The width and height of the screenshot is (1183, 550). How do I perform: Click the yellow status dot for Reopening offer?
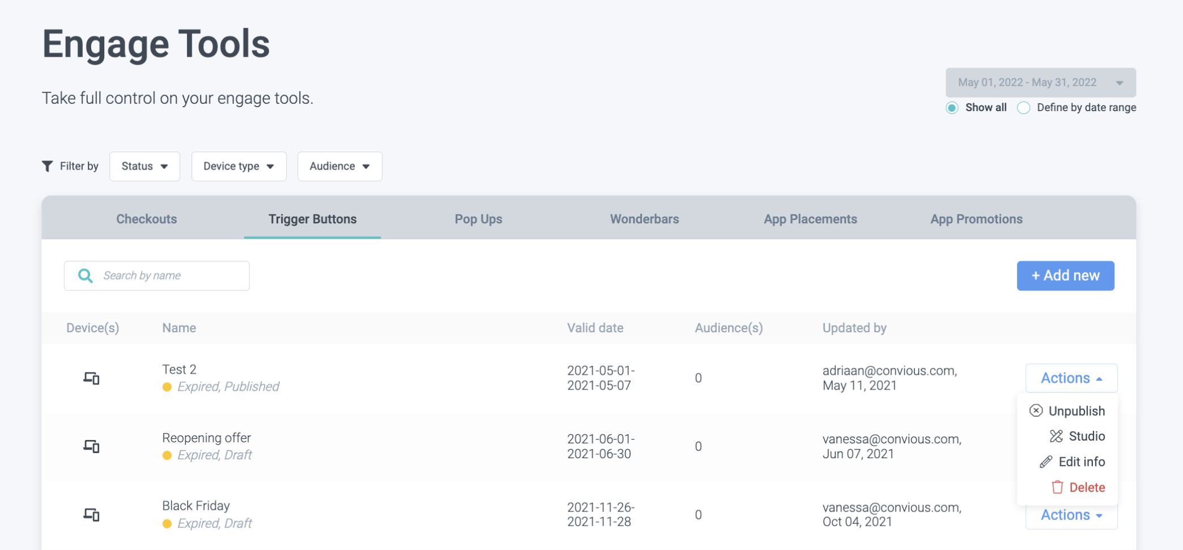pyautogui.click(x=167, y=455)
